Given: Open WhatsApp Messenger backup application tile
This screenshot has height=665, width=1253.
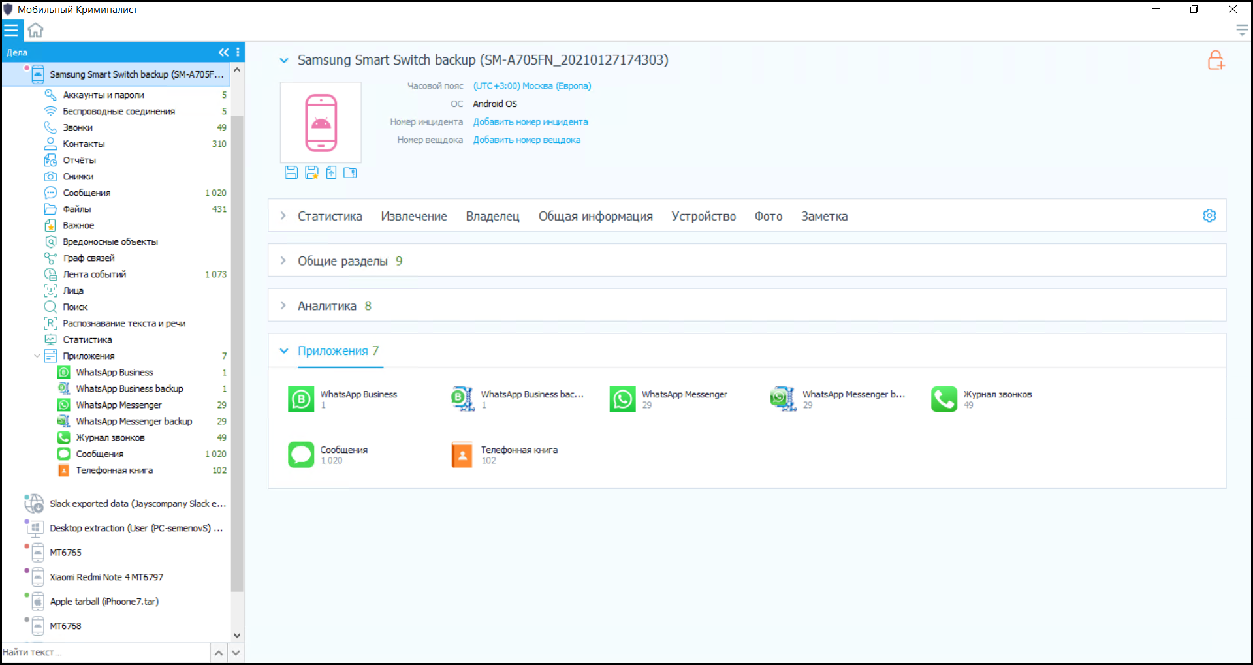Looking at the screenshot, I should [838, 399].
